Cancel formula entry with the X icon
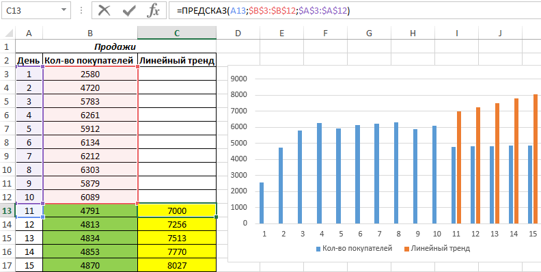 (x=104, y=10)
